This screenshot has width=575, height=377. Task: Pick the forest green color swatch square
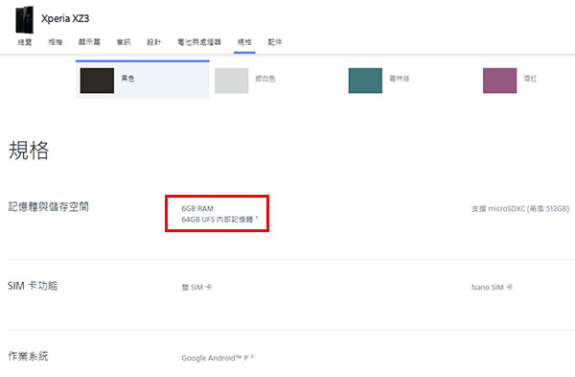tap(365, 81)
